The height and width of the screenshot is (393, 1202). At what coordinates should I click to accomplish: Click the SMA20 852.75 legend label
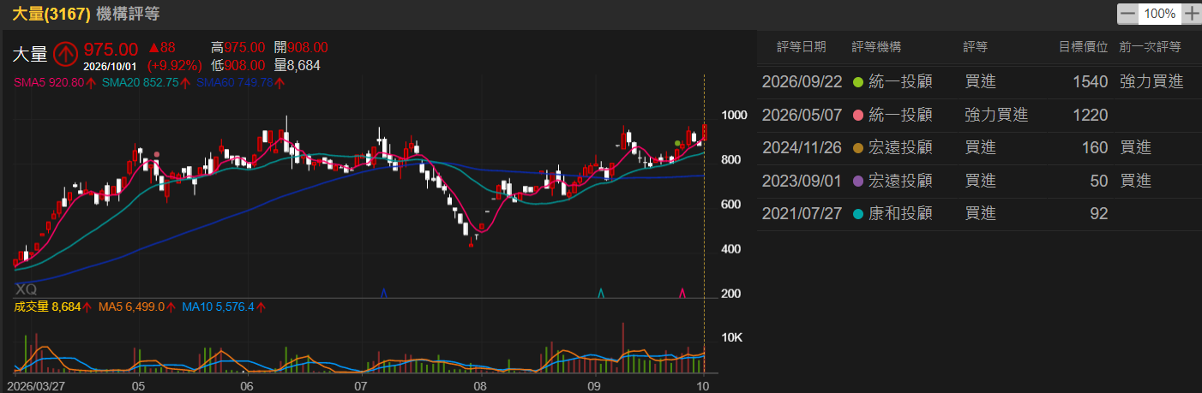click(x=140, y=83)
